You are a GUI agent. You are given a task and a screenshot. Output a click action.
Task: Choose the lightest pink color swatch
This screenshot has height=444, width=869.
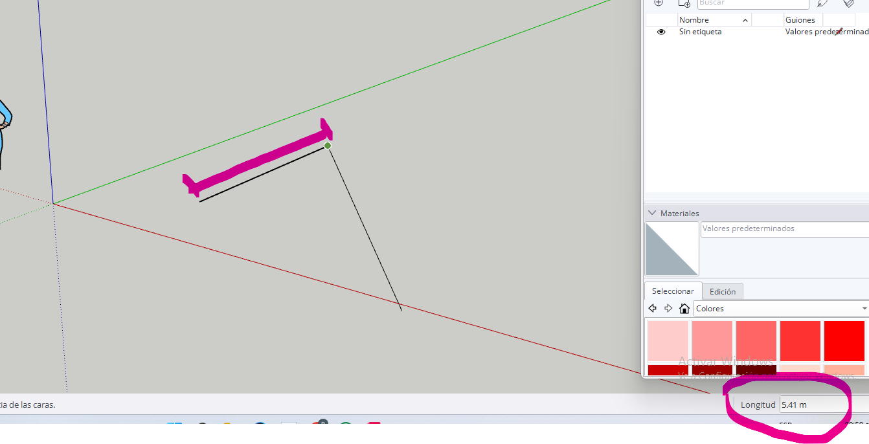668,340
